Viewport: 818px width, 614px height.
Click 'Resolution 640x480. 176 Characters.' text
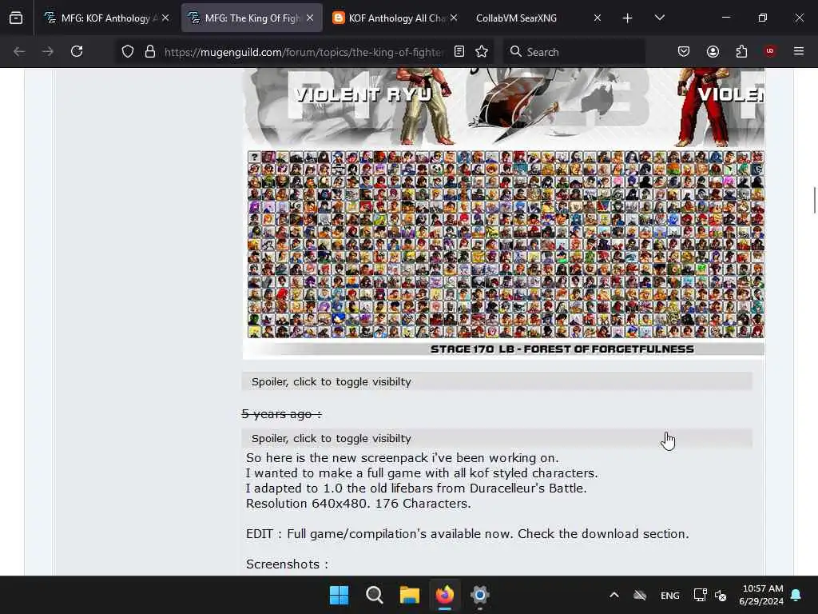coord(359,504)
